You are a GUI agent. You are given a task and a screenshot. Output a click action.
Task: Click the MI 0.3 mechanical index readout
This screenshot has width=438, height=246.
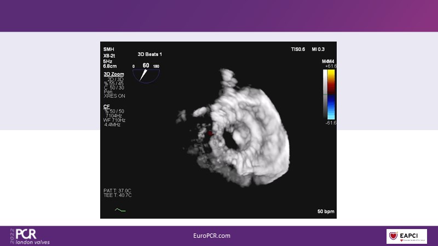tap(319, 49)
